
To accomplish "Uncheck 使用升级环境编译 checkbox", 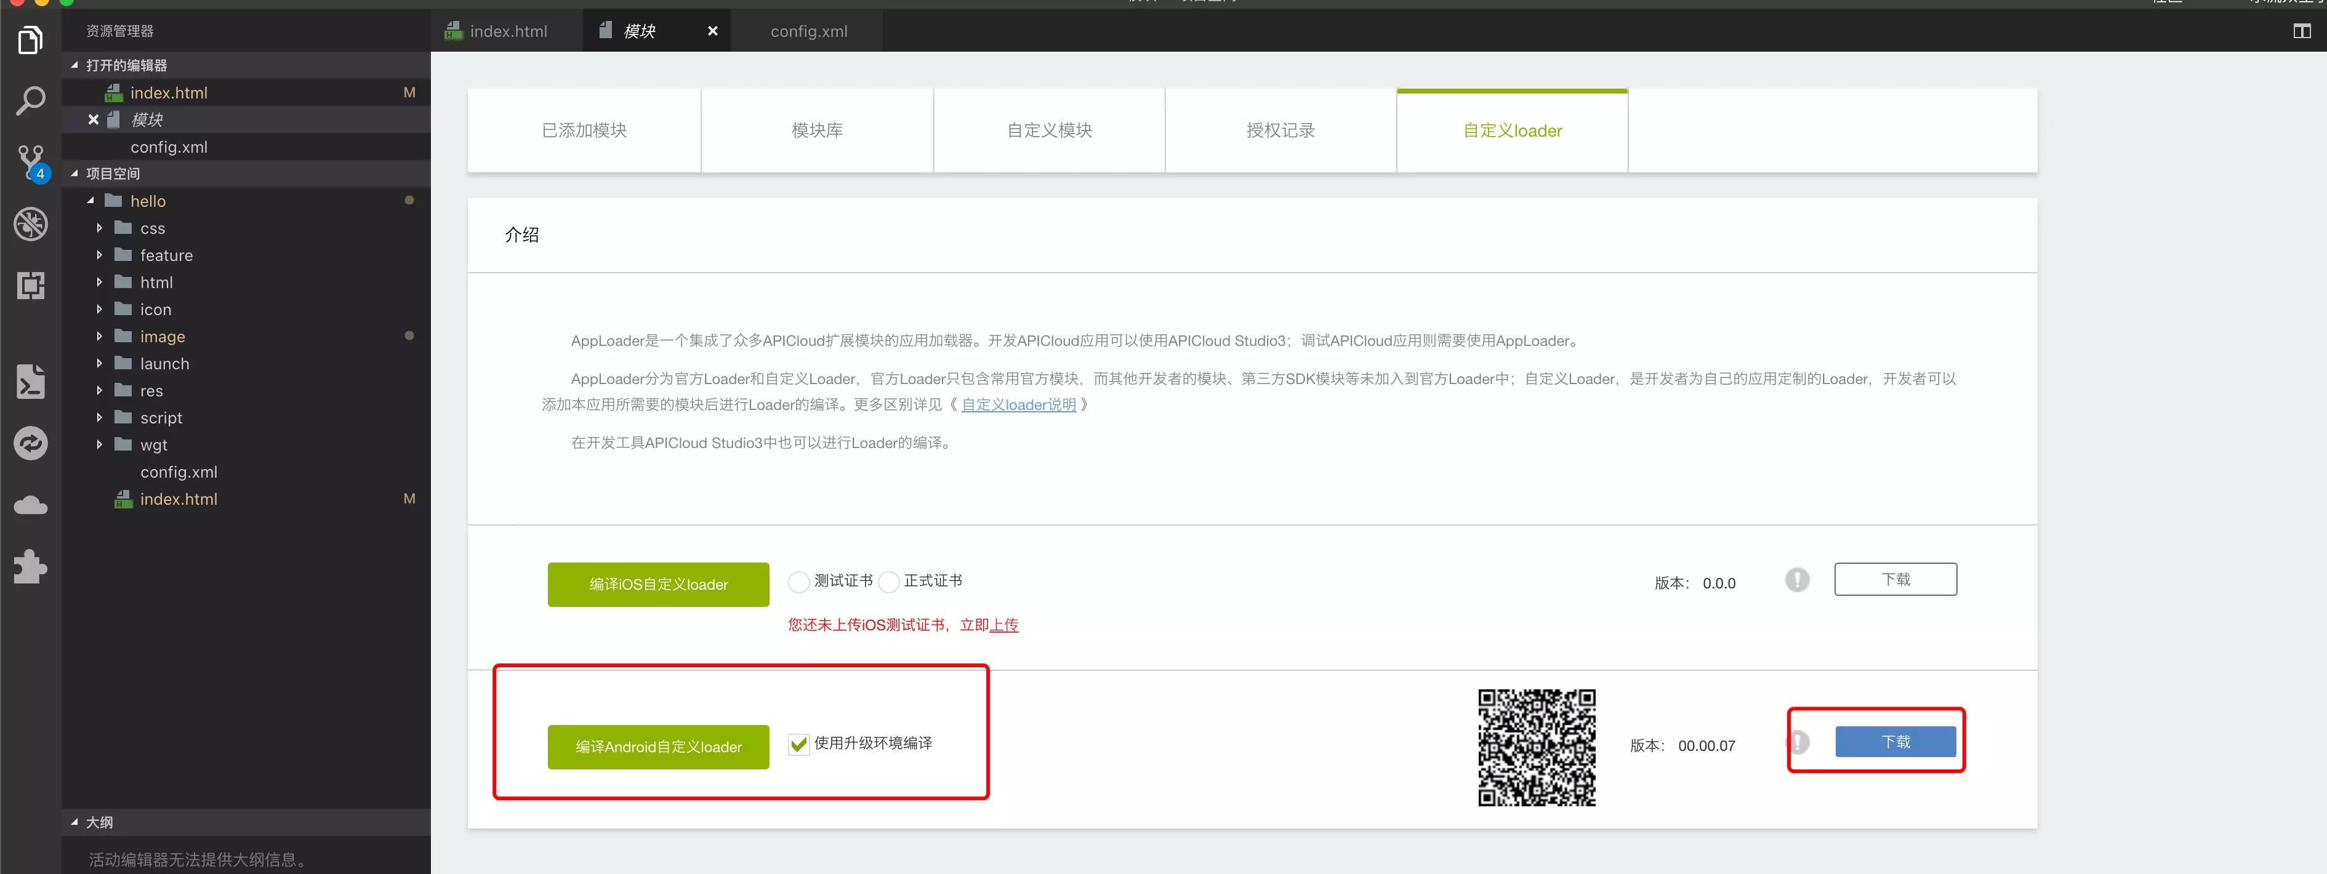I will click(798, 744).
